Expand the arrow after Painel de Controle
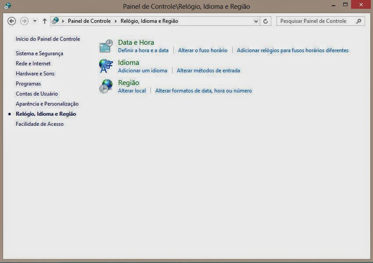373x263 pixels. click(x=115, y=21)
